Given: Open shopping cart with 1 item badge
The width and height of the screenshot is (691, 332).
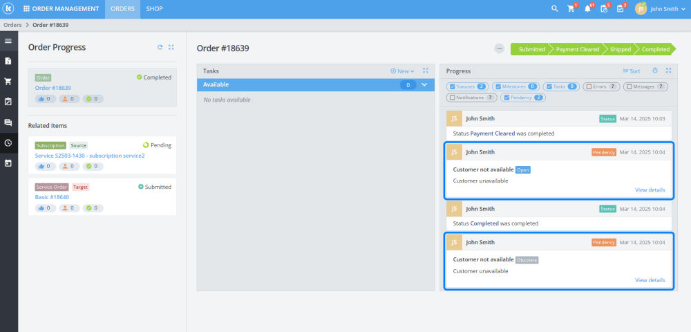Looking at the screenshot, I should tap(571, 8).
